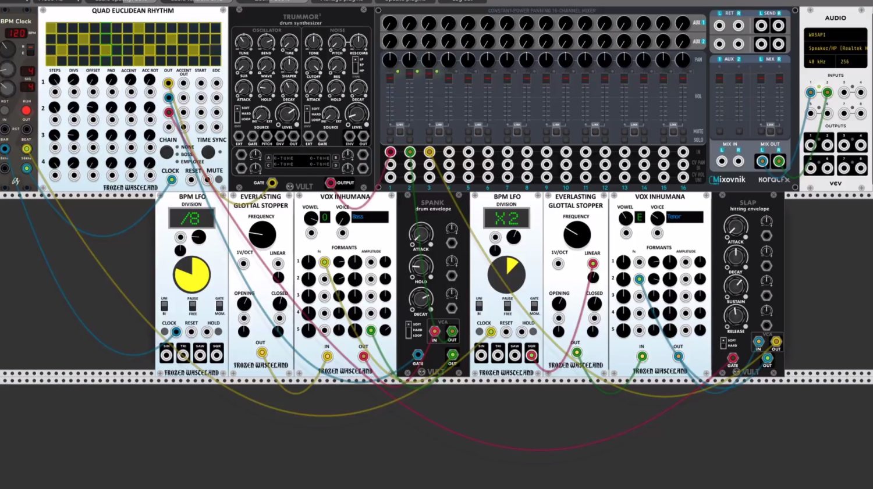Toggle GATE/MOM switch on /8 BPM LFO
This screenshot has height=489, width=873.
click(219, 306)
